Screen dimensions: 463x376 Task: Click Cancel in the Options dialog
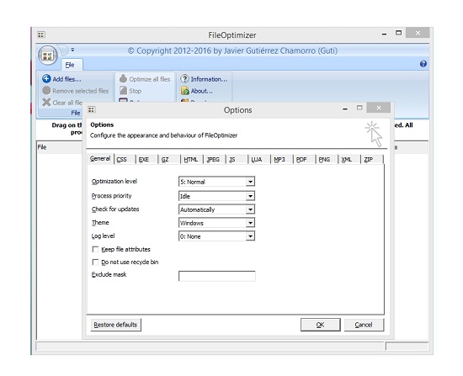click(364, 325)
